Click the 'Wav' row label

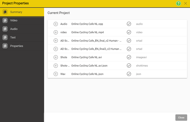pos(63,74)
